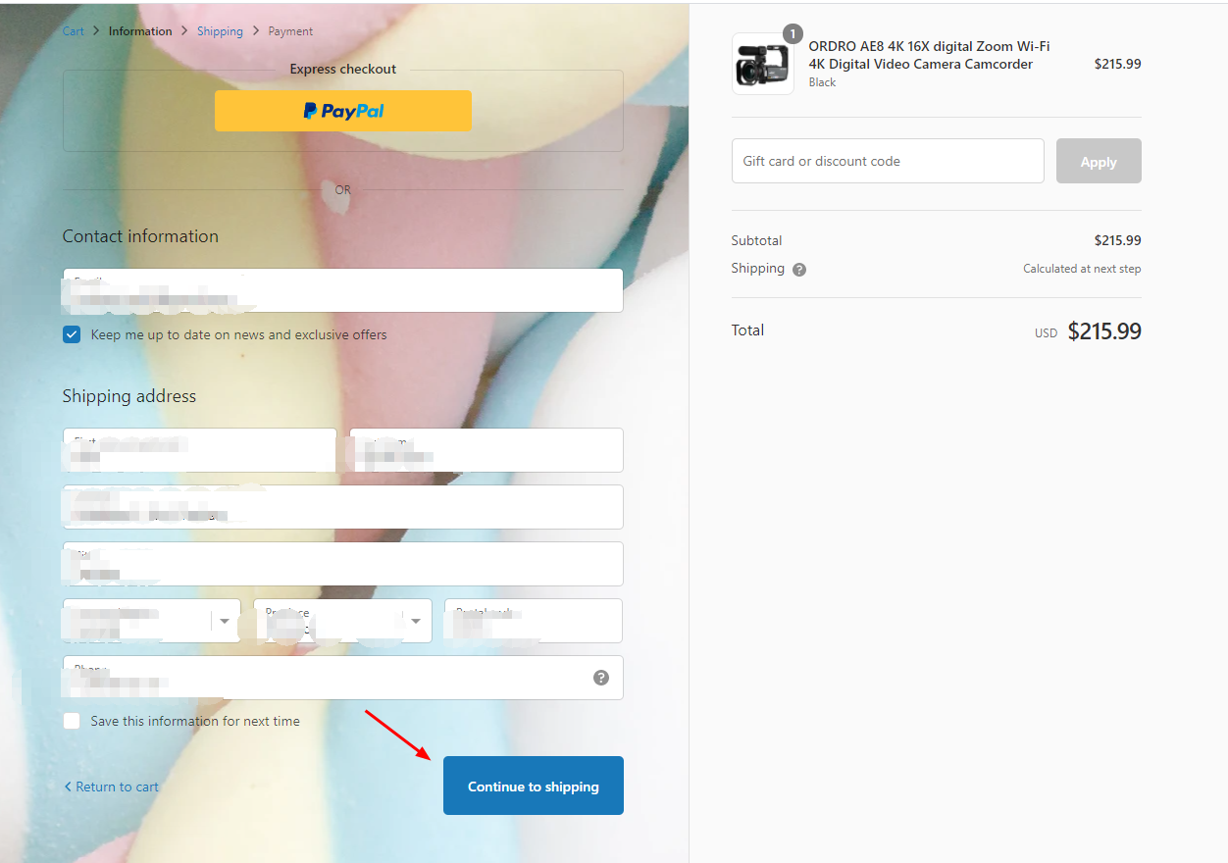Image resolution: width=1228 pixels, height=863 pixels.
Task: Click the 'Calculated at next step' text
Action: [x=1082, y=269]
